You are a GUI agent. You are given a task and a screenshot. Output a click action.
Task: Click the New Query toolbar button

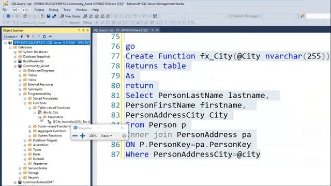[x=70, y=16]
